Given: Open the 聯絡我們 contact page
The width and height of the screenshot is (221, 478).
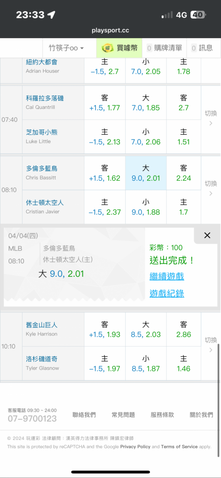Looking at the screenshot, I should (84, 414).
